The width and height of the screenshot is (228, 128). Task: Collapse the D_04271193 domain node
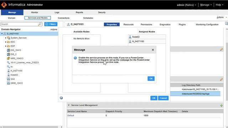coord(2,34)
